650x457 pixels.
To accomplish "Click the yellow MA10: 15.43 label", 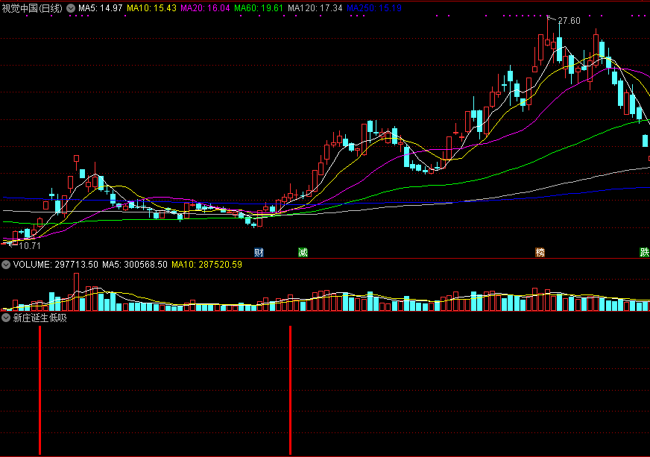I will click(152, 8).
